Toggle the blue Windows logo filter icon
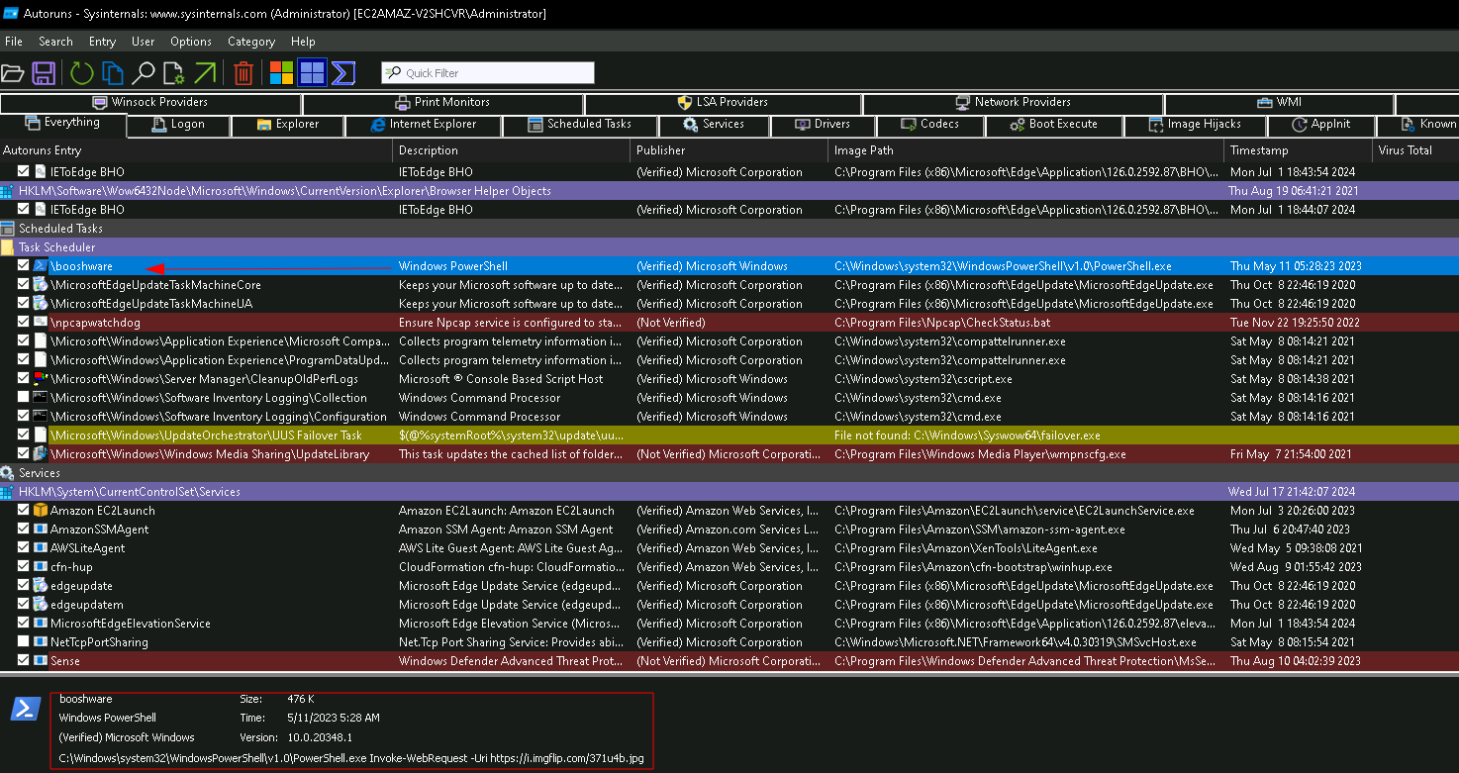Image resolution: width=1459 pixels, height=773 pixels. point(312,72)
